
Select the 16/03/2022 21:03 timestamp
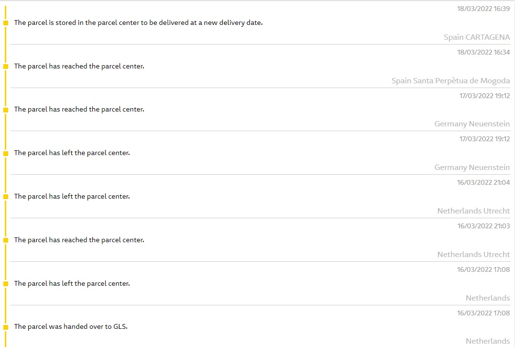pyautogui.click(x=483, y=226)
